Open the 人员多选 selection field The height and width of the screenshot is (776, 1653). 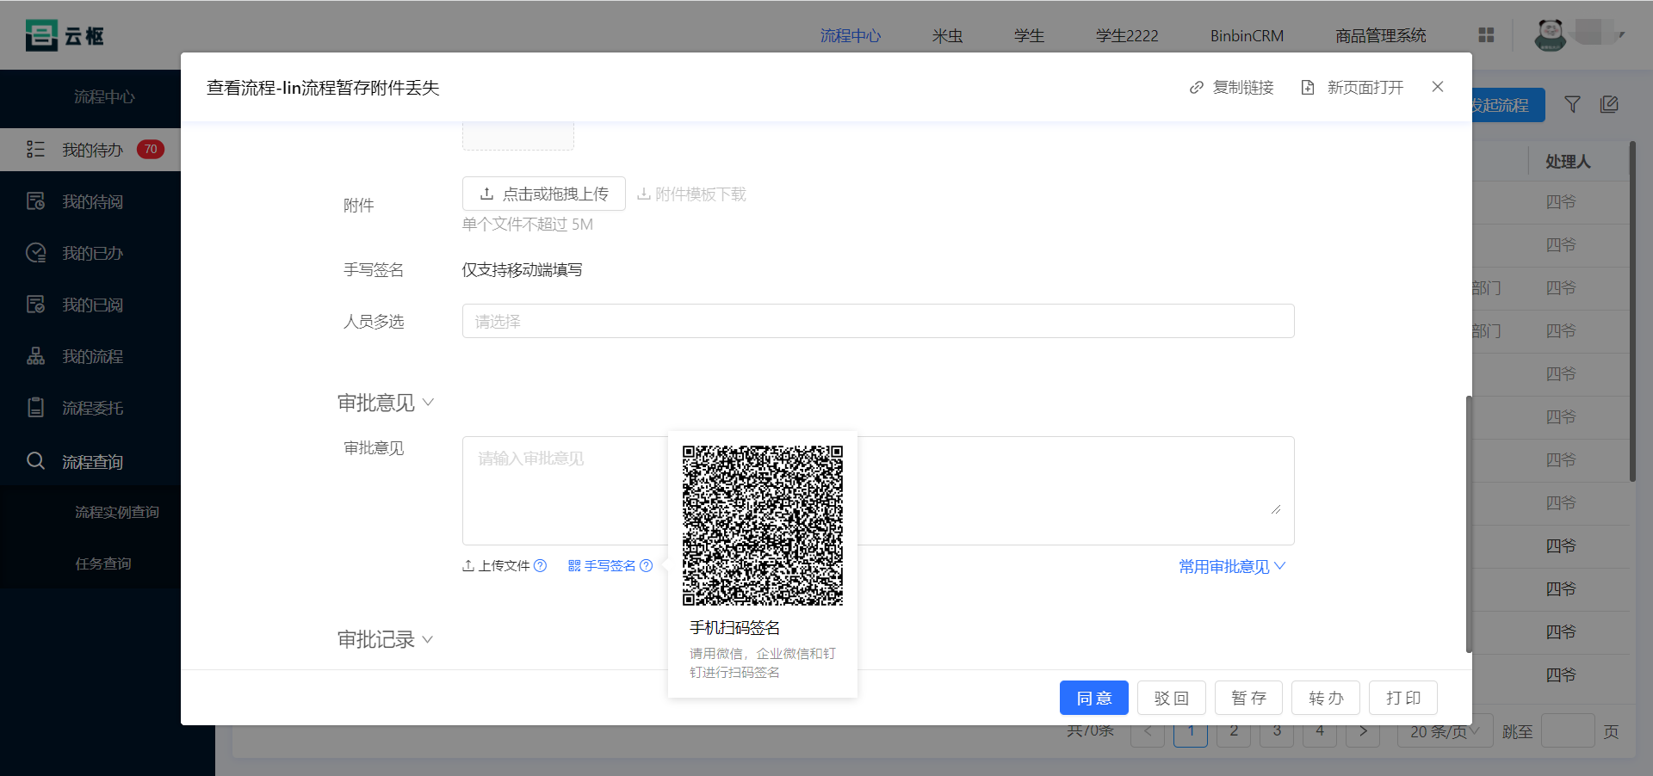(x=878, y=321)
